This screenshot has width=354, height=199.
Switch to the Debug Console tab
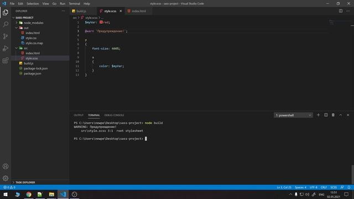pos(114,115)
